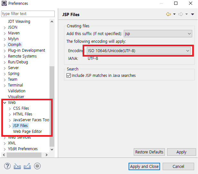Screen dimensions: 198x174
Task: Select Visualiser in the tree
Action: point(16,97)
